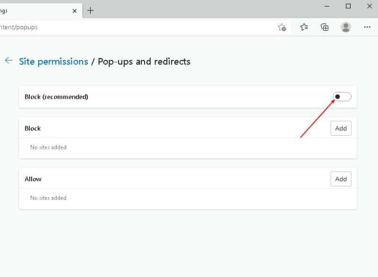Viewport: 378px width, 277px height.
Task: Add a site to the Allow list
Action: click(341, 179)
